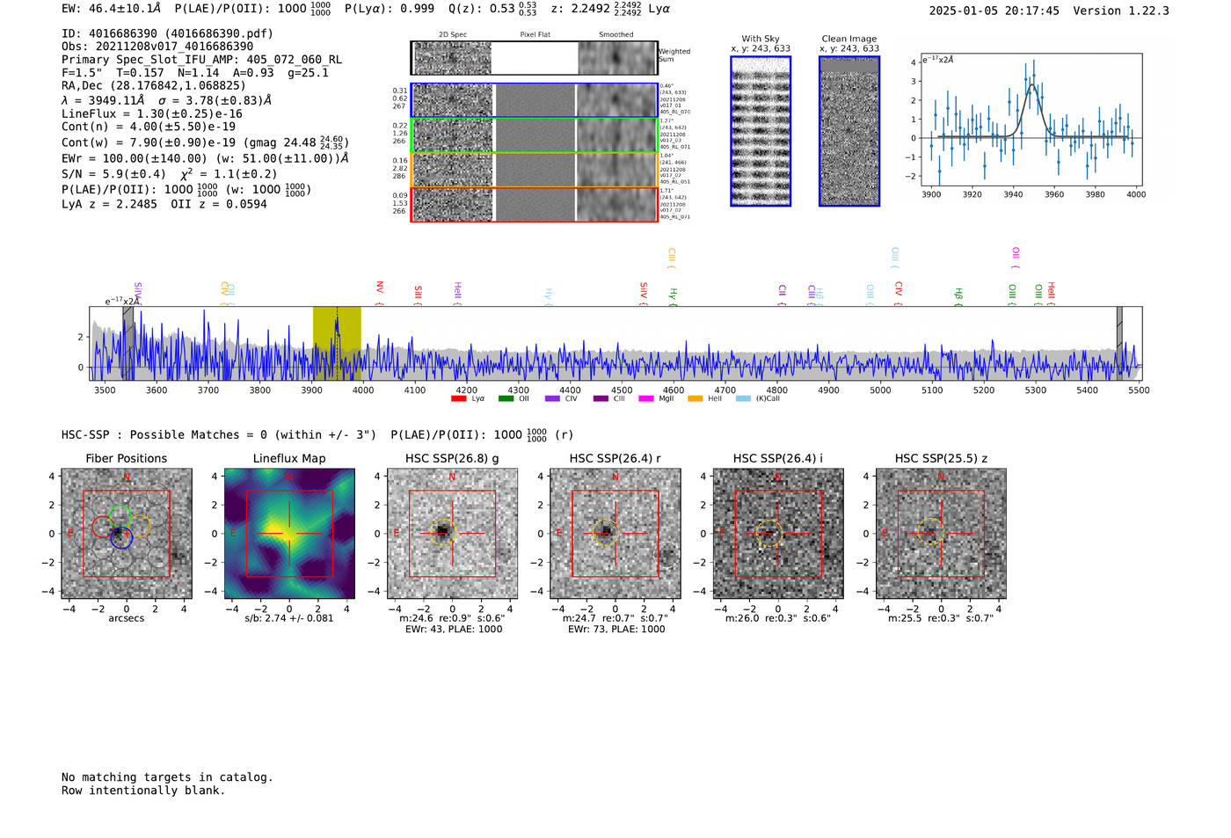Open the HSC SSP(26.4) r image
The image size is (1231, 838).
(615, 534)
